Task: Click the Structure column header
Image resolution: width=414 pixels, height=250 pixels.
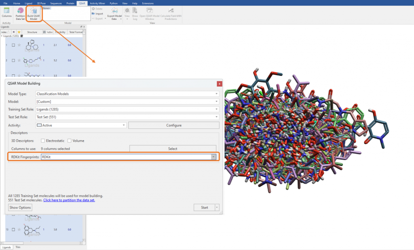Action: [x=32, y=32]
